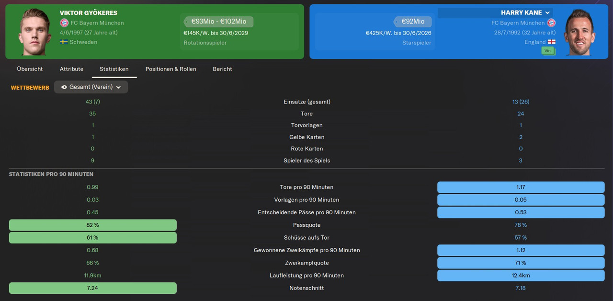613x301 pixels.
Task: Click Viktor Gyökeres' Bayern München club badge
Action: pyautogui.click(x=64, y=23)
